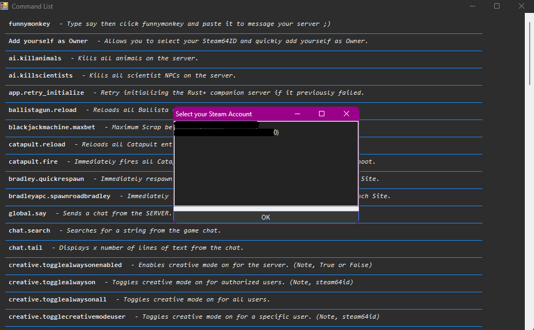Click app.retry_initialize to retry Rust+ server

pyautogui.click(x=46, y=93)
